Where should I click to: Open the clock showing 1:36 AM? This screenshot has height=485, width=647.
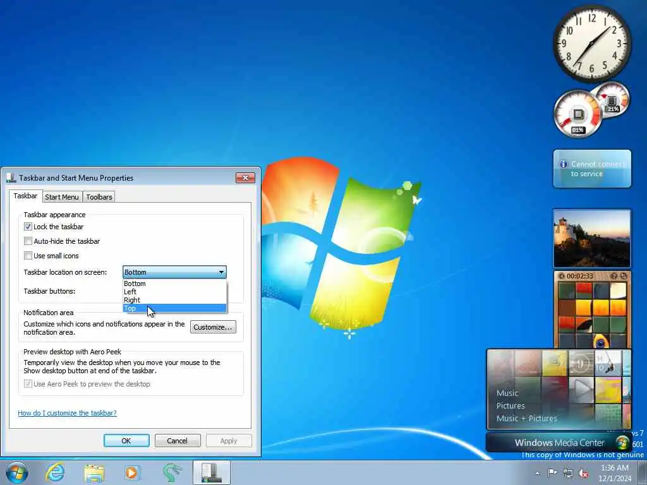tap(615, 473)
